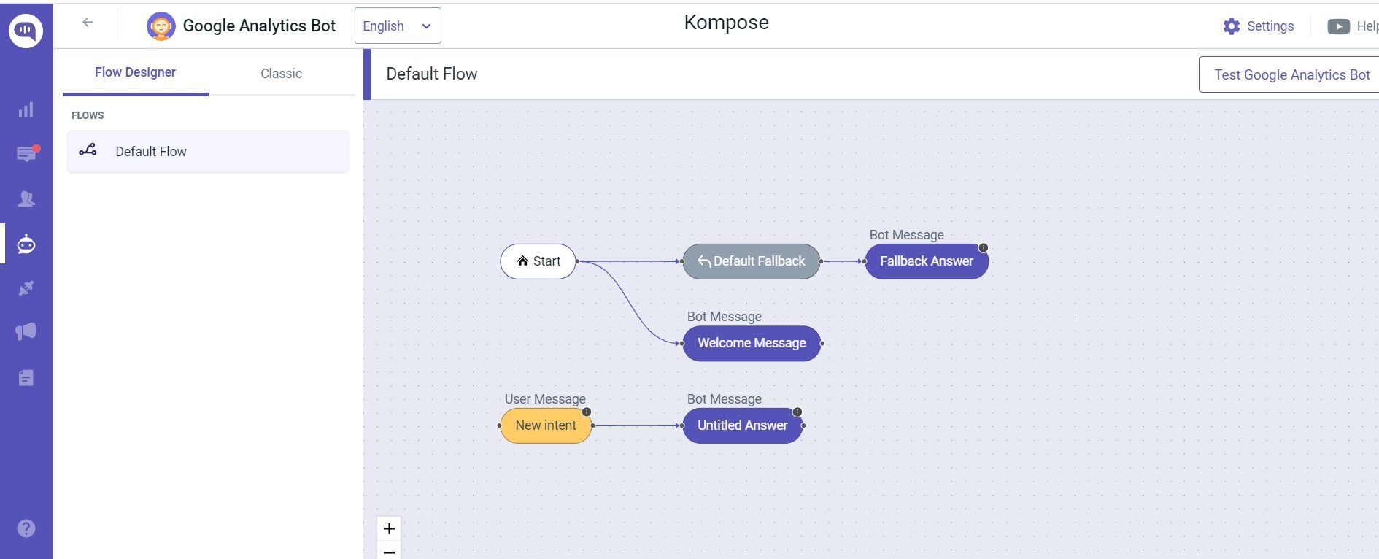
Task: Select the Default Fallback node
Action: coord(752,261)
